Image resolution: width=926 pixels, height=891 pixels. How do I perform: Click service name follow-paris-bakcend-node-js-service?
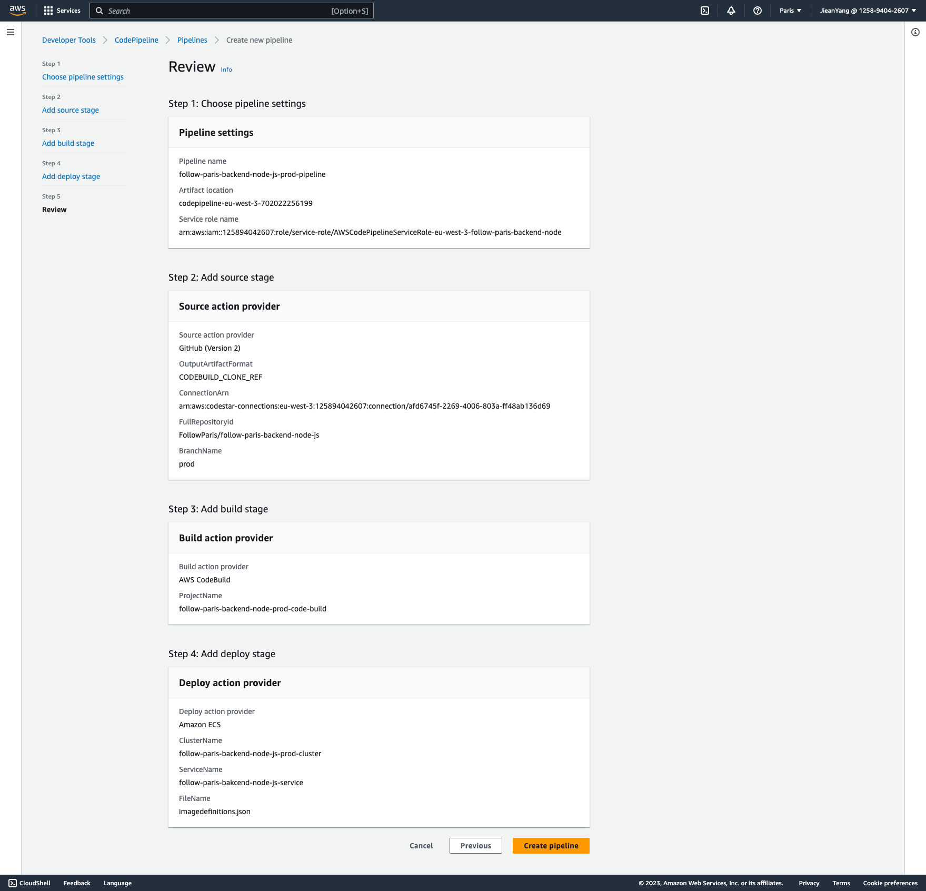241,783
